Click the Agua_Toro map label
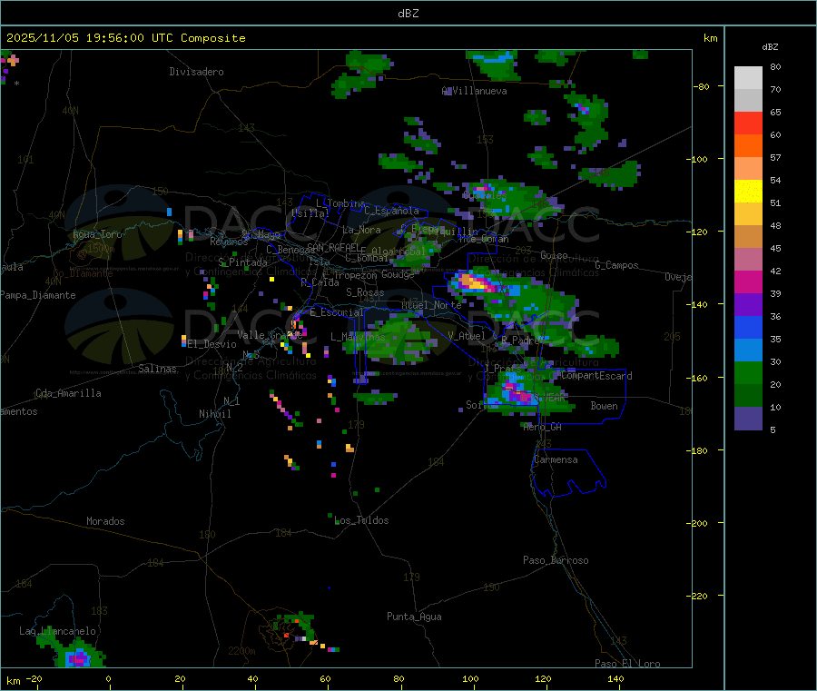 pos(97,234)
